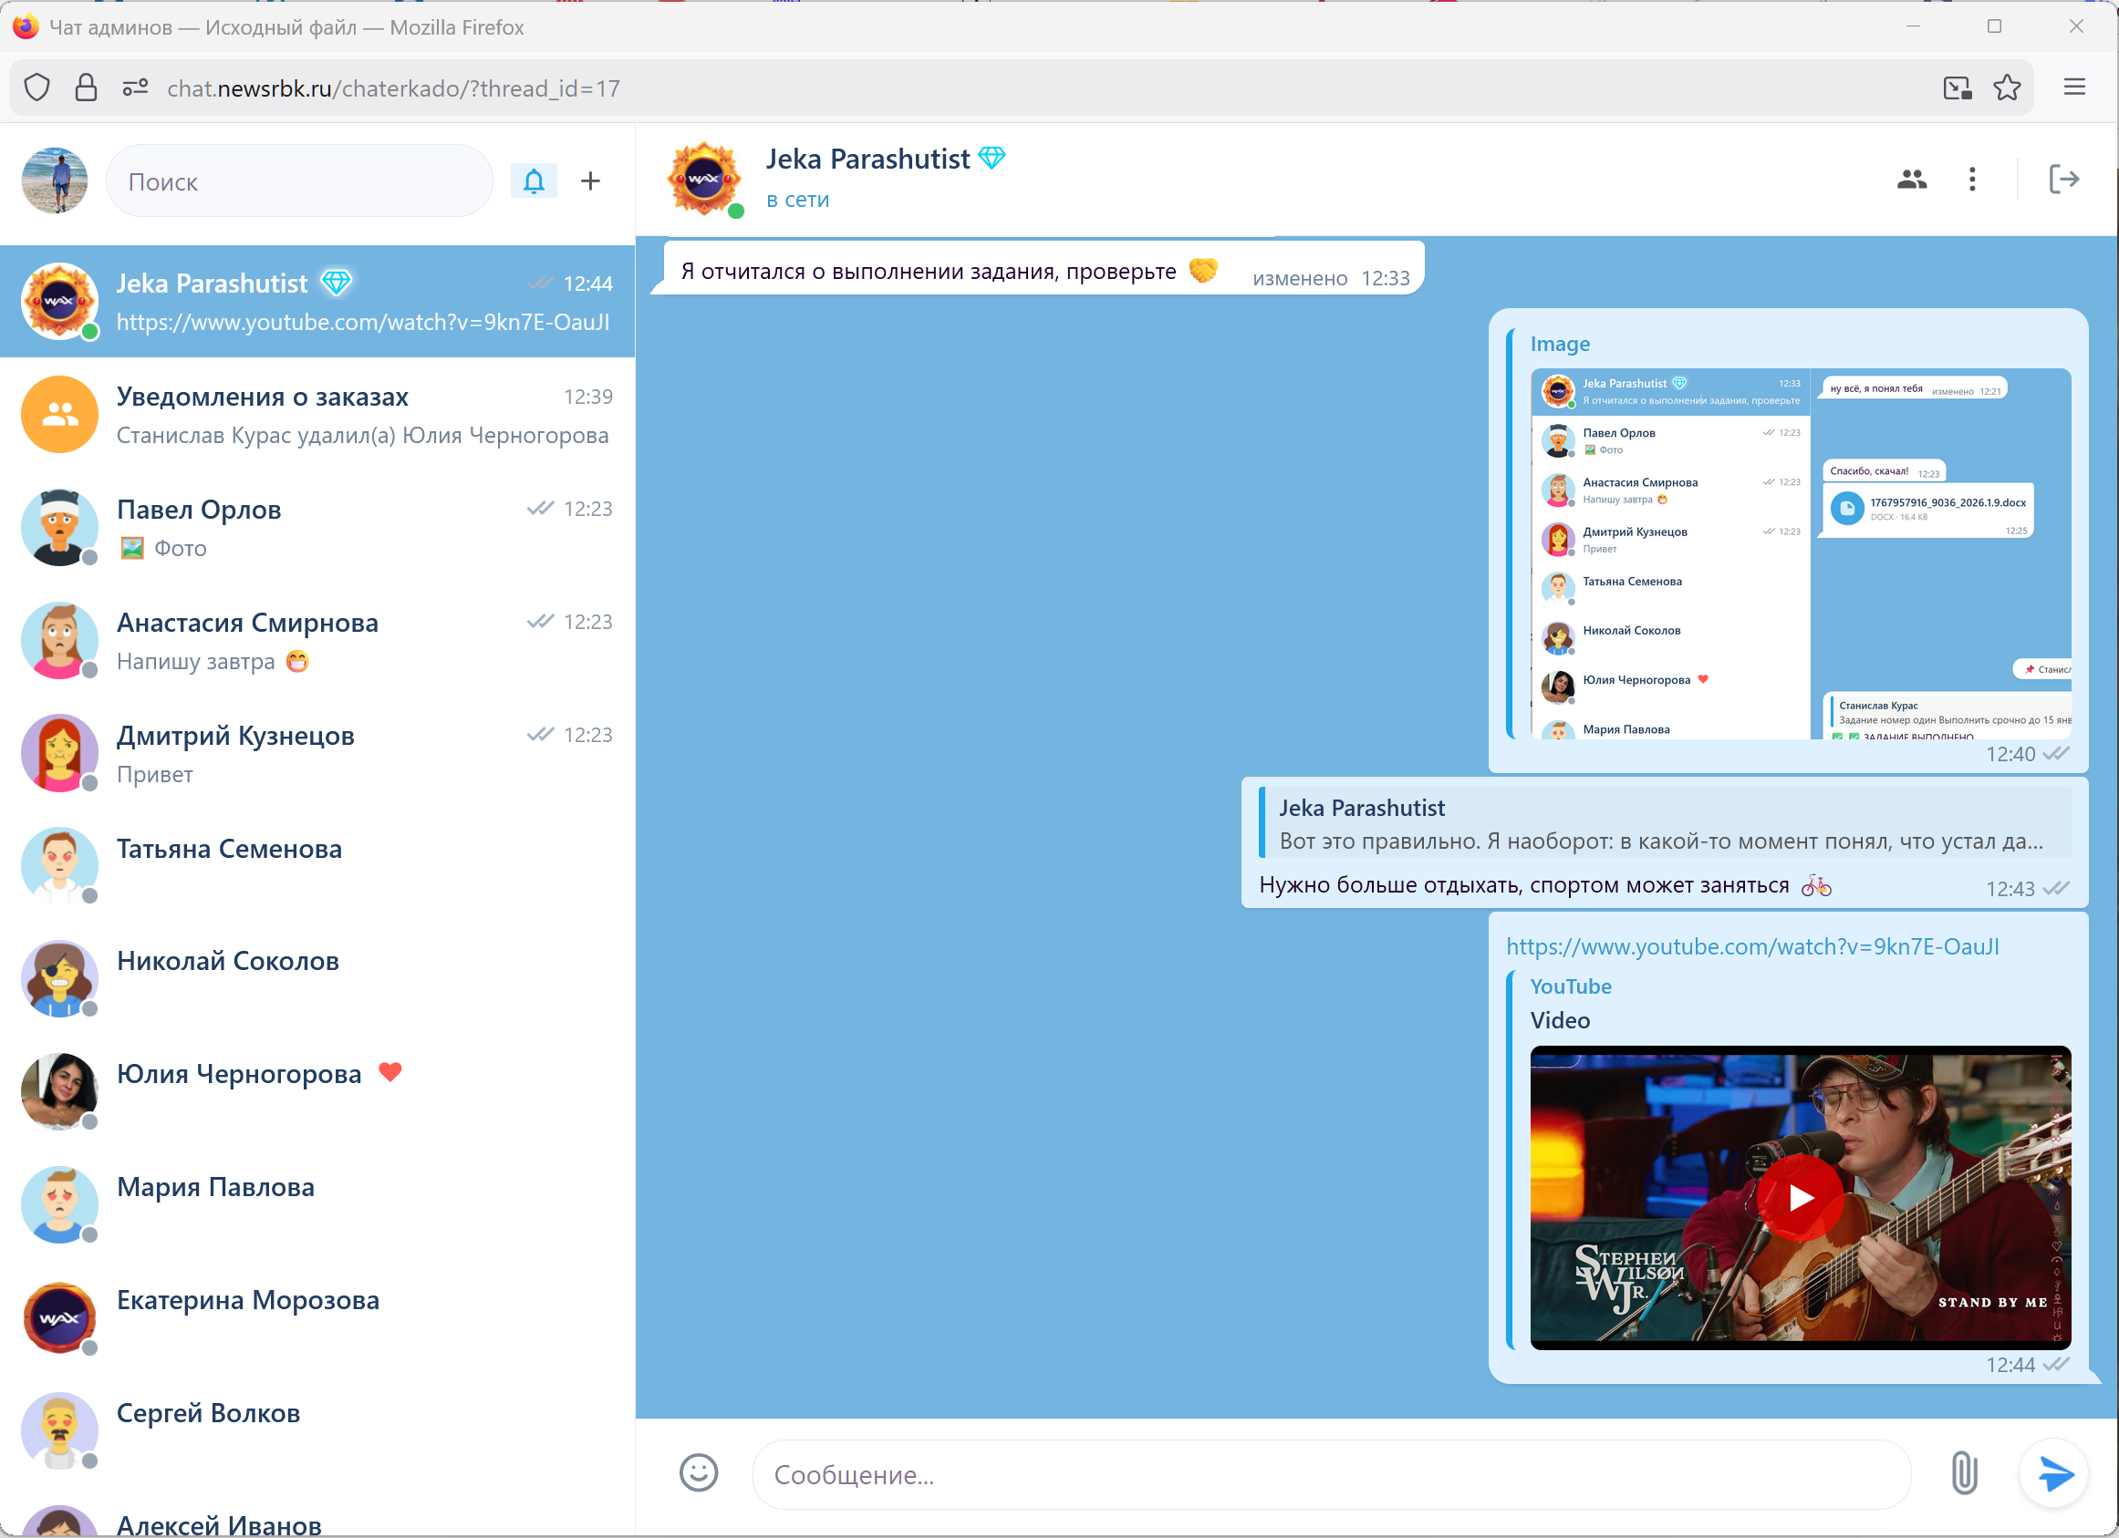This screenshot has height=1538, width=2119.
Task: Open site permissions control beside the URL
Action: pyautogui.click(x=134, y=87)
